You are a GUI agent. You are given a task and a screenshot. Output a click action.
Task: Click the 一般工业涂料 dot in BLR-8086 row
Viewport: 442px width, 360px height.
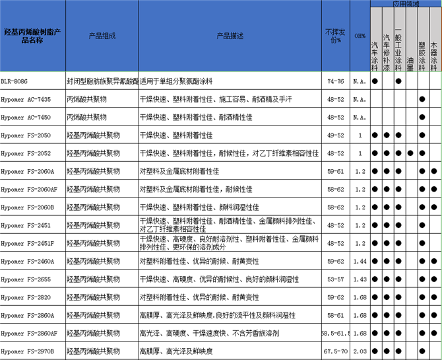click(x=398, y=81)
